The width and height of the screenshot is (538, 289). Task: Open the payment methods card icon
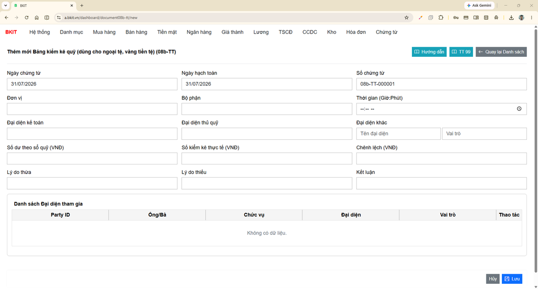466,17
